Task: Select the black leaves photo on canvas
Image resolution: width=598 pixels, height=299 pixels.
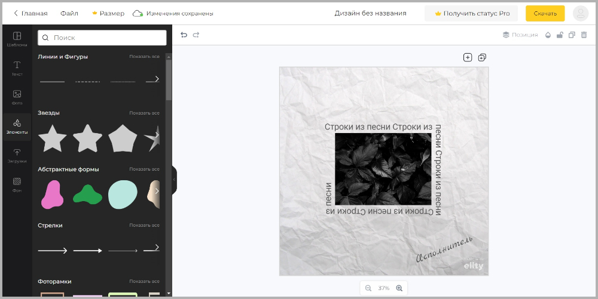Action: point(383,169)
